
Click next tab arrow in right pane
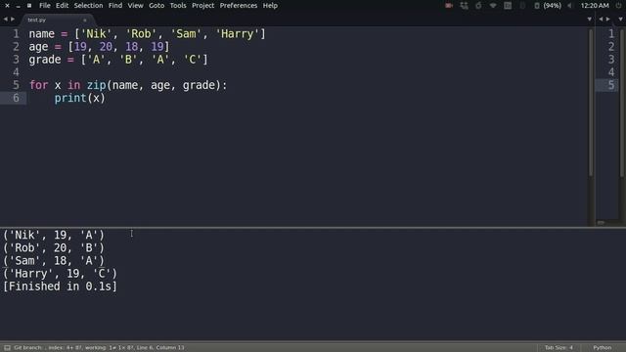[608, 20]
